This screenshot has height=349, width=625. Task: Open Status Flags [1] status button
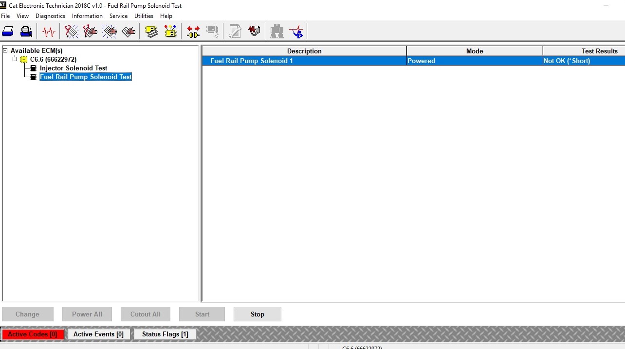tap(165, 334)
